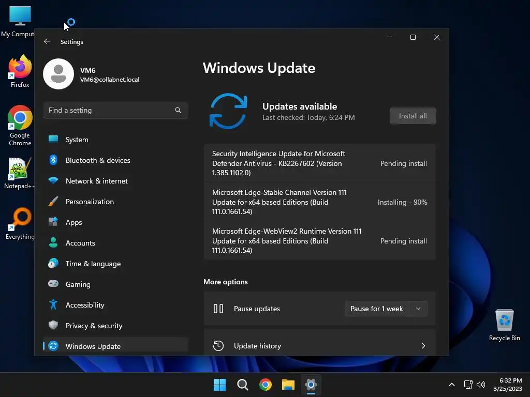Click the Bluetooth icon in sidebar
The image size is (530, 397).
pyautogui.click(x=53, y=160)
